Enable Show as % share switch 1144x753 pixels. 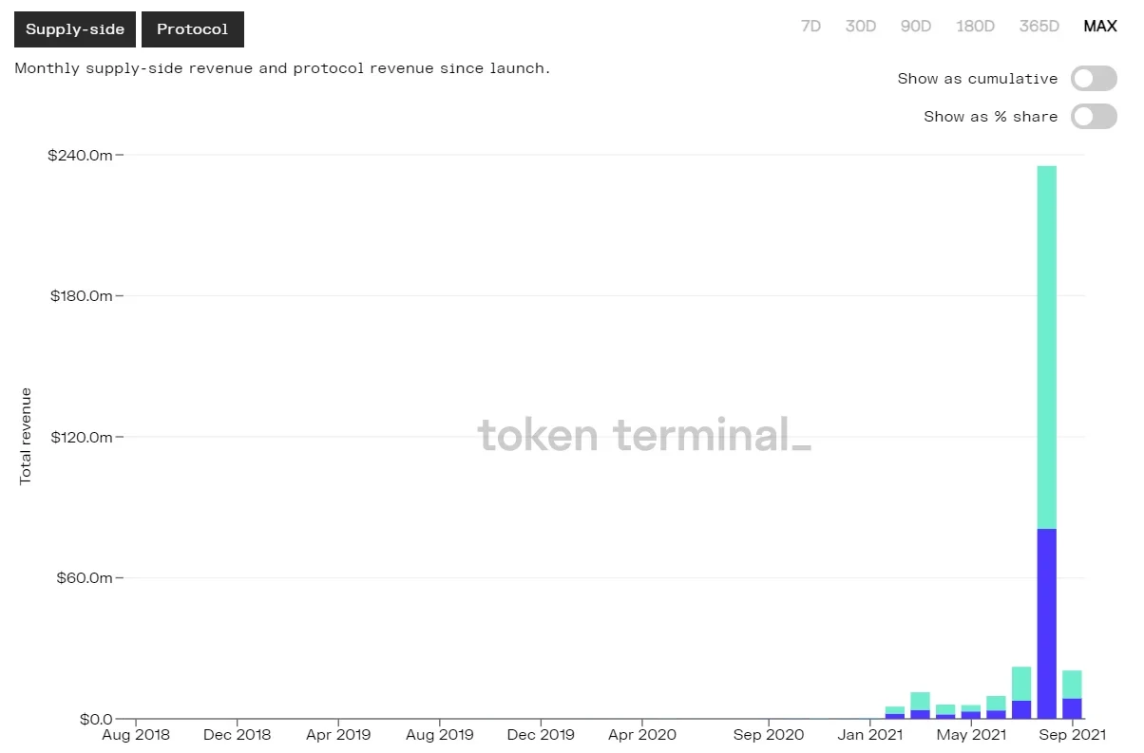(1093, 117)
